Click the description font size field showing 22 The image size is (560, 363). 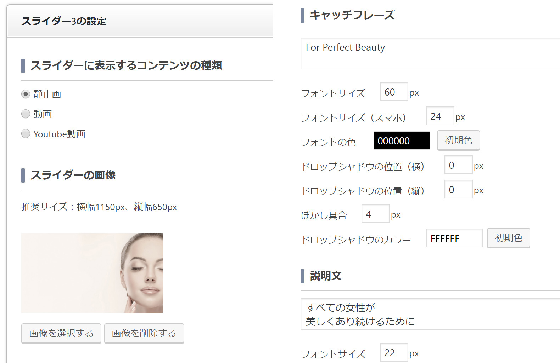[x=394, y=352]
